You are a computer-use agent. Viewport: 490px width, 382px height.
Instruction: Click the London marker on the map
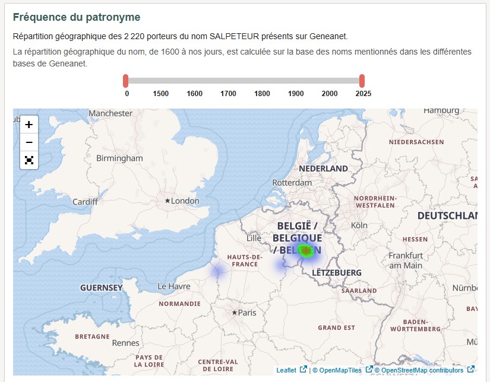click(x=166, y=200)
